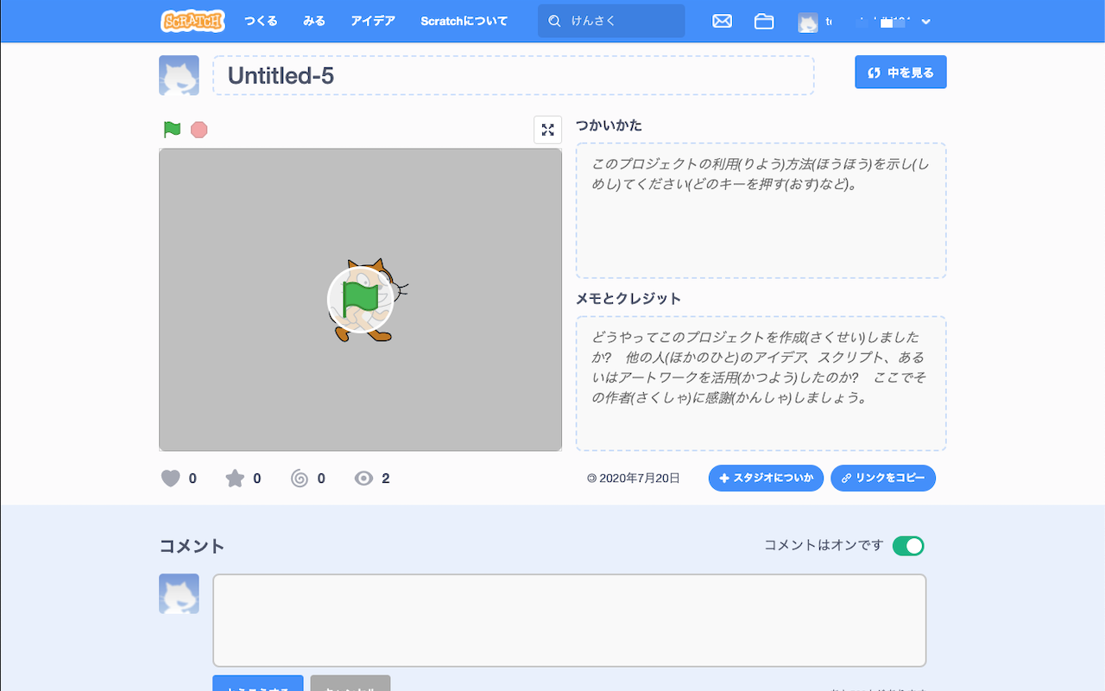Screen dimensions: 1105x691
Task: Click the コメントはオンです label
Action: pos(824,545)
